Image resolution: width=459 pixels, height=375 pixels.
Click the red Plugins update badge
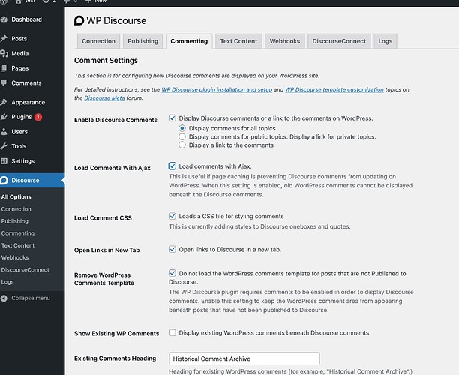38,117
